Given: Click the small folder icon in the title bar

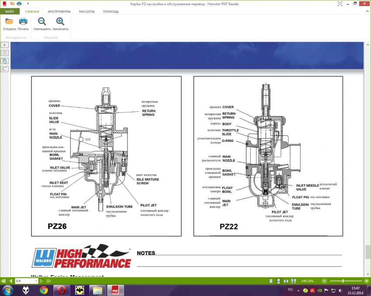Looking at the screenshot, I should tap(13, 3).
